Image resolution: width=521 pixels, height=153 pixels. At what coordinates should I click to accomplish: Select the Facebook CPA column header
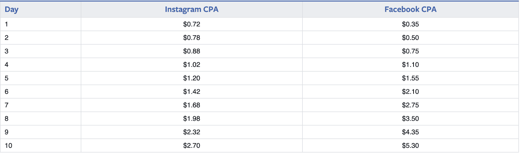pyautogui.click(x=410, y=9)
